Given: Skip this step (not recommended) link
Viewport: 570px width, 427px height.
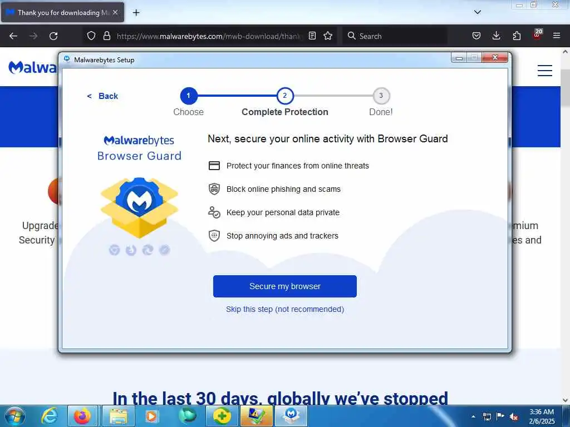Looking at the screenshot, I should point(284,309).
